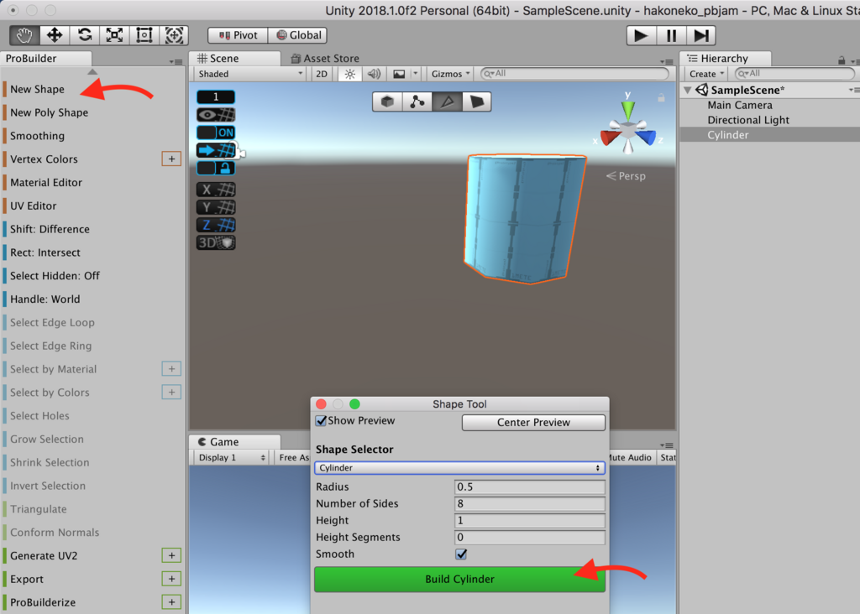The width and height of the screenshot is (860, 614).
Task: Select the Move tool
Action: click(x=55, y=35)
